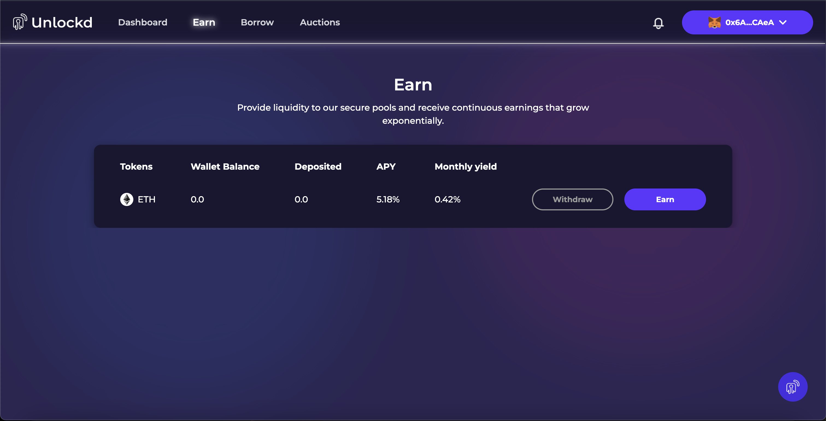Expand the wallet account dropdown chevron
This screenshot has width=826, height=421.
pos(783,22)
